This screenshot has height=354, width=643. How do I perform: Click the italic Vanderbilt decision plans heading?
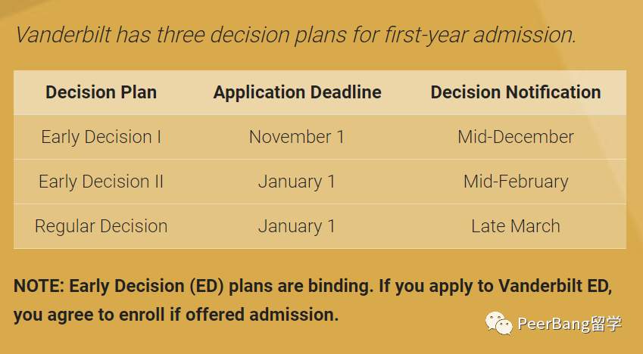coord(295,35)
